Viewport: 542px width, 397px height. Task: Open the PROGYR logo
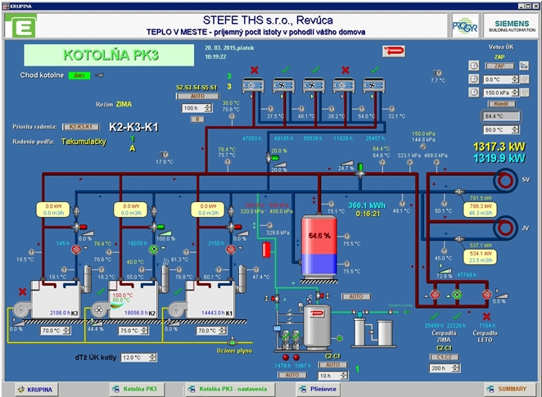pyautogui.click(x=465, y=26)
